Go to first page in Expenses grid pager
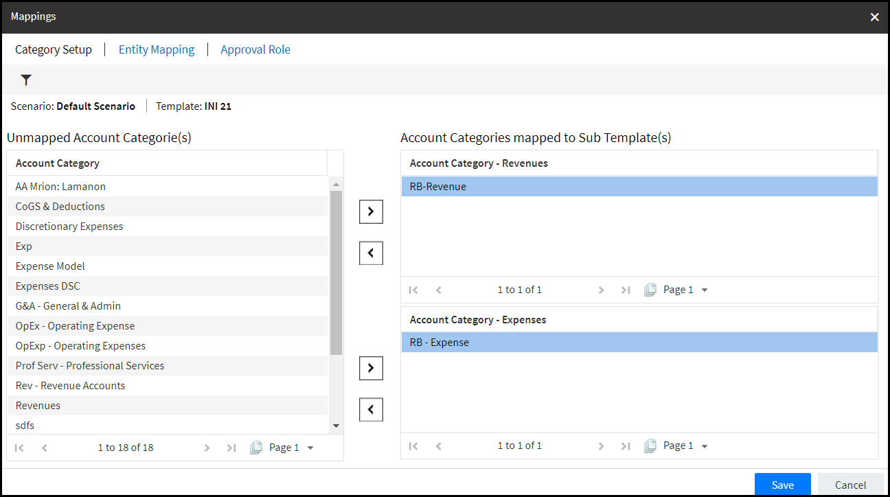 pyautogui.click(x=413, y=446)
